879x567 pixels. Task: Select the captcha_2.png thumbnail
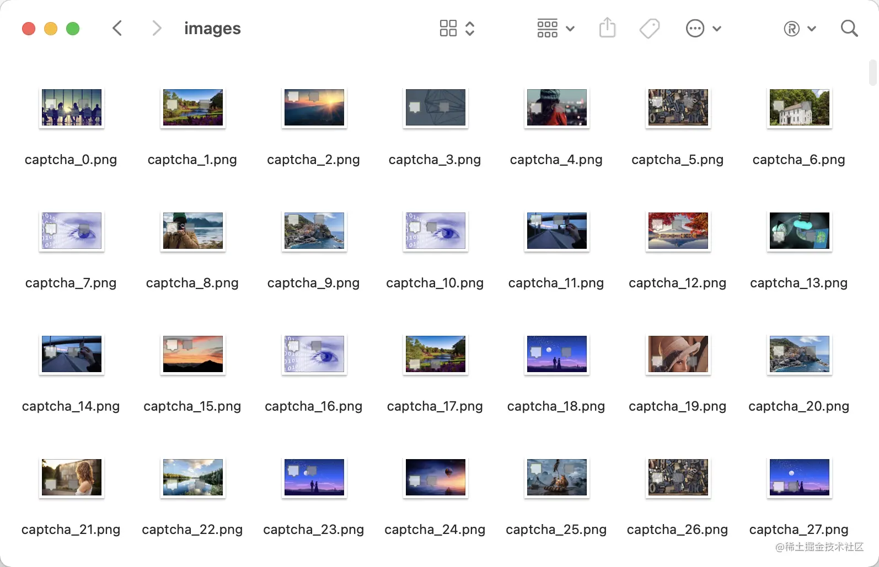tap(314, 107)
